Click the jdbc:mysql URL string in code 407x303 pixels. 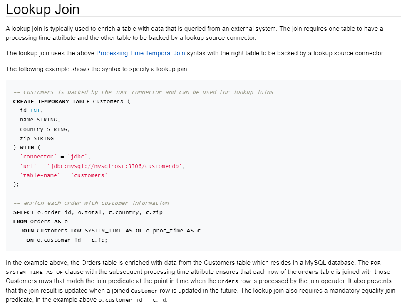click(x=114, y=166)
